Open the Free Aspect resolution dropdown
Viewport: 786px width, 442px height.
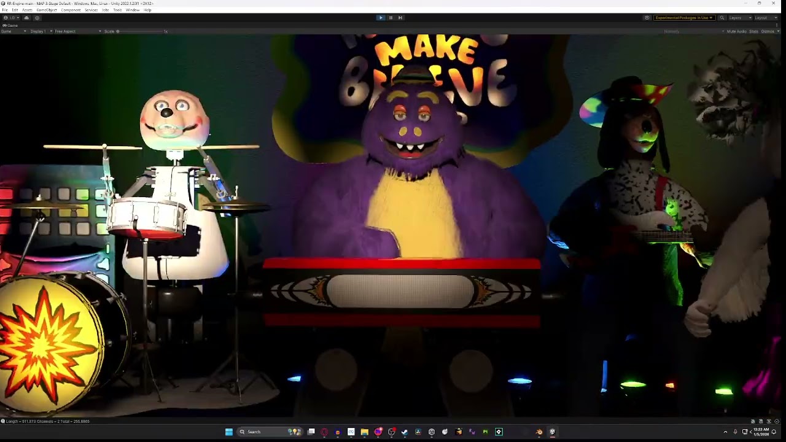tap(78, 31)
